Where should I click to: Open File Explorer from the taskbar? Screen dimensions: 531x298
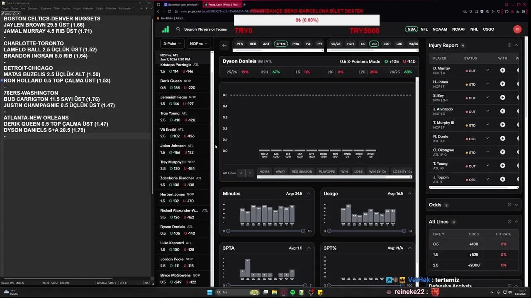click(274, 292)
